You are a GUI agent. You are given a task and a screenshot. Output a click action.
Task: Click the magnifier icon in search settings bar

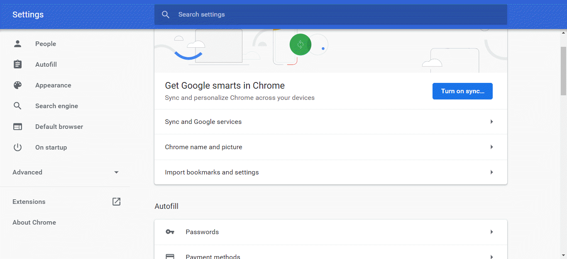(166, 15)
